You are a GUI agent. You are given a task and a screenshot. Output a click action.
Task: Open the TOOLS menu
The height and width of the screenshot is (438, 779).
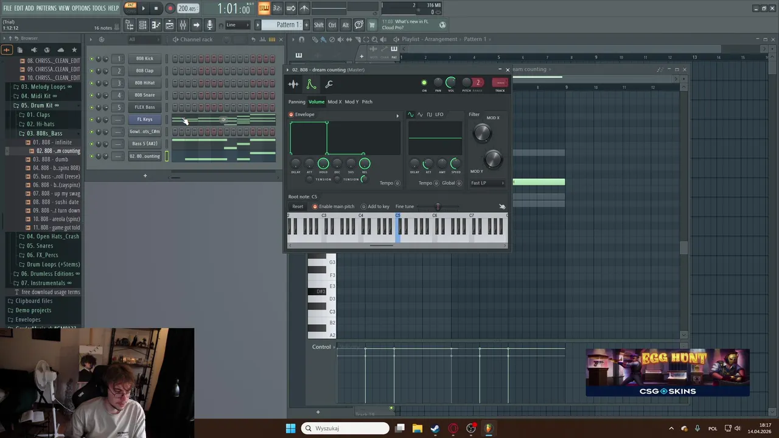[99, 9]
